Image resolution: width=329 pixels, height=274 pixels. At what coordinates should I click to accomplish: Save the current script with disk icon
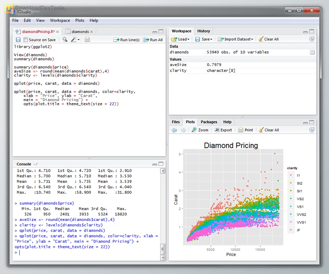click(x=18, y=40)
